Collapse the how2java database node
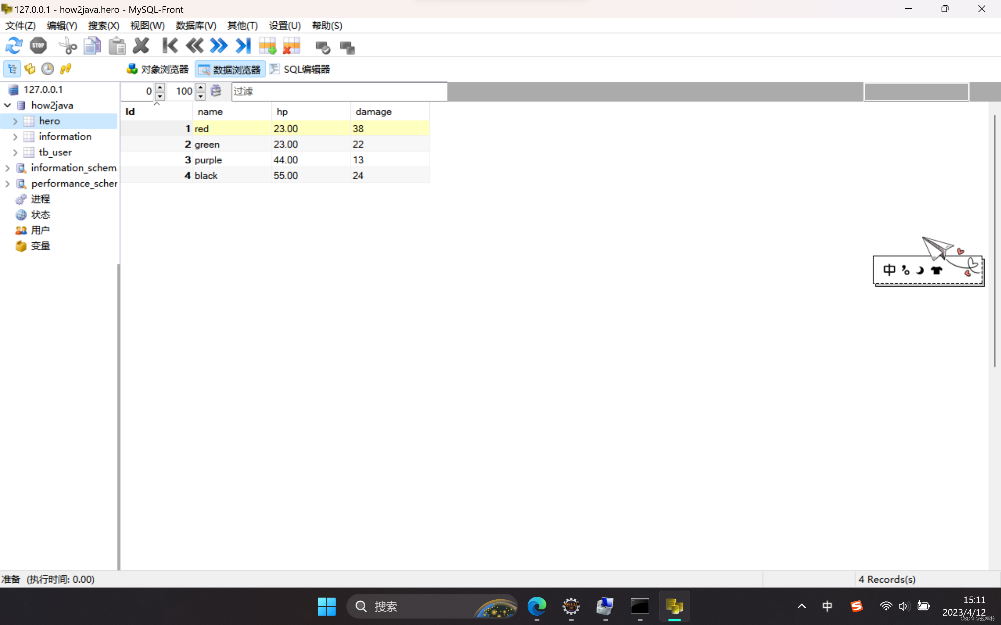The height and width of the screenshot is (625, 1001). pyautogui.click(x=7, y=106)
